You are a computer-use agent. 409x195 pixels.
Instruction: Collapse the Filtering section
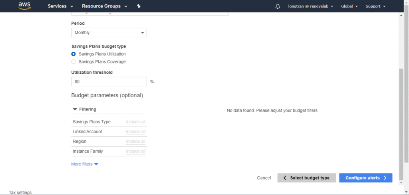[x=85, y=109]
